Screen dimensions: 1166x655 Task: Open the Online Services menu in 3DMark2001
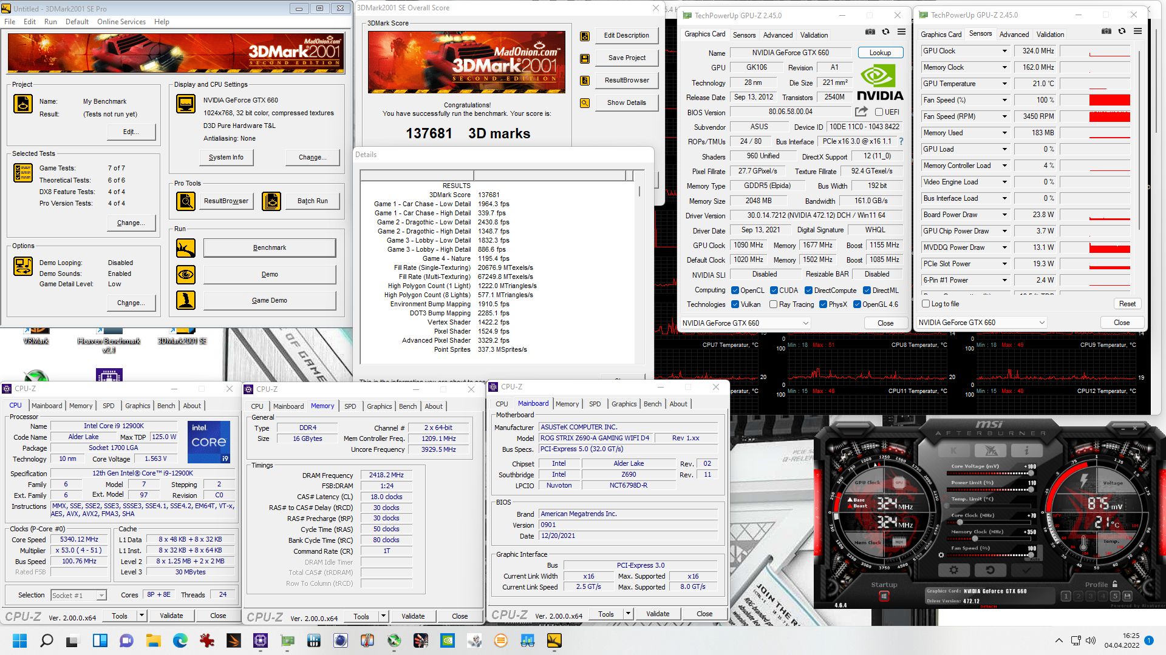(121, 22)
